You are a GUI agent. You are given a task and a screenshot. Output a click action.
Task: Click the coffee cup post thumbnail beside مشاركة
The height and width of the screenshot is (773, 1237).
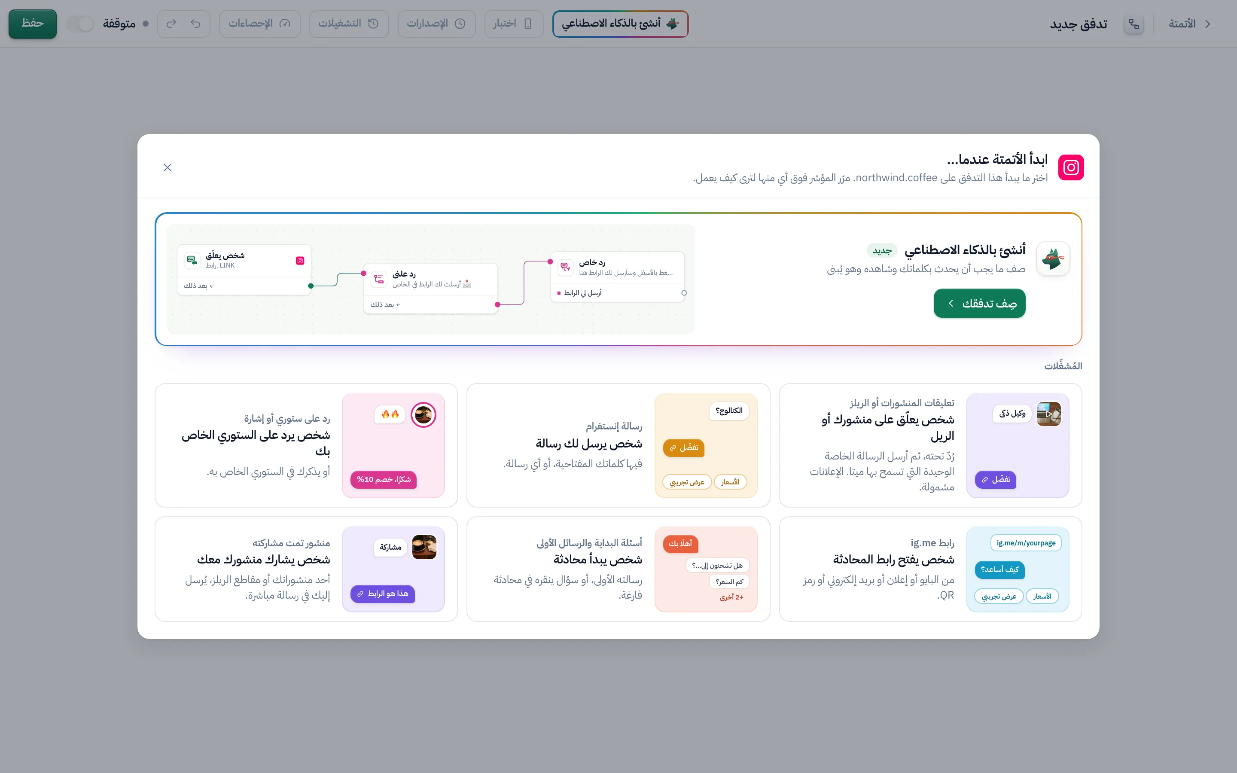coord(424,547)
